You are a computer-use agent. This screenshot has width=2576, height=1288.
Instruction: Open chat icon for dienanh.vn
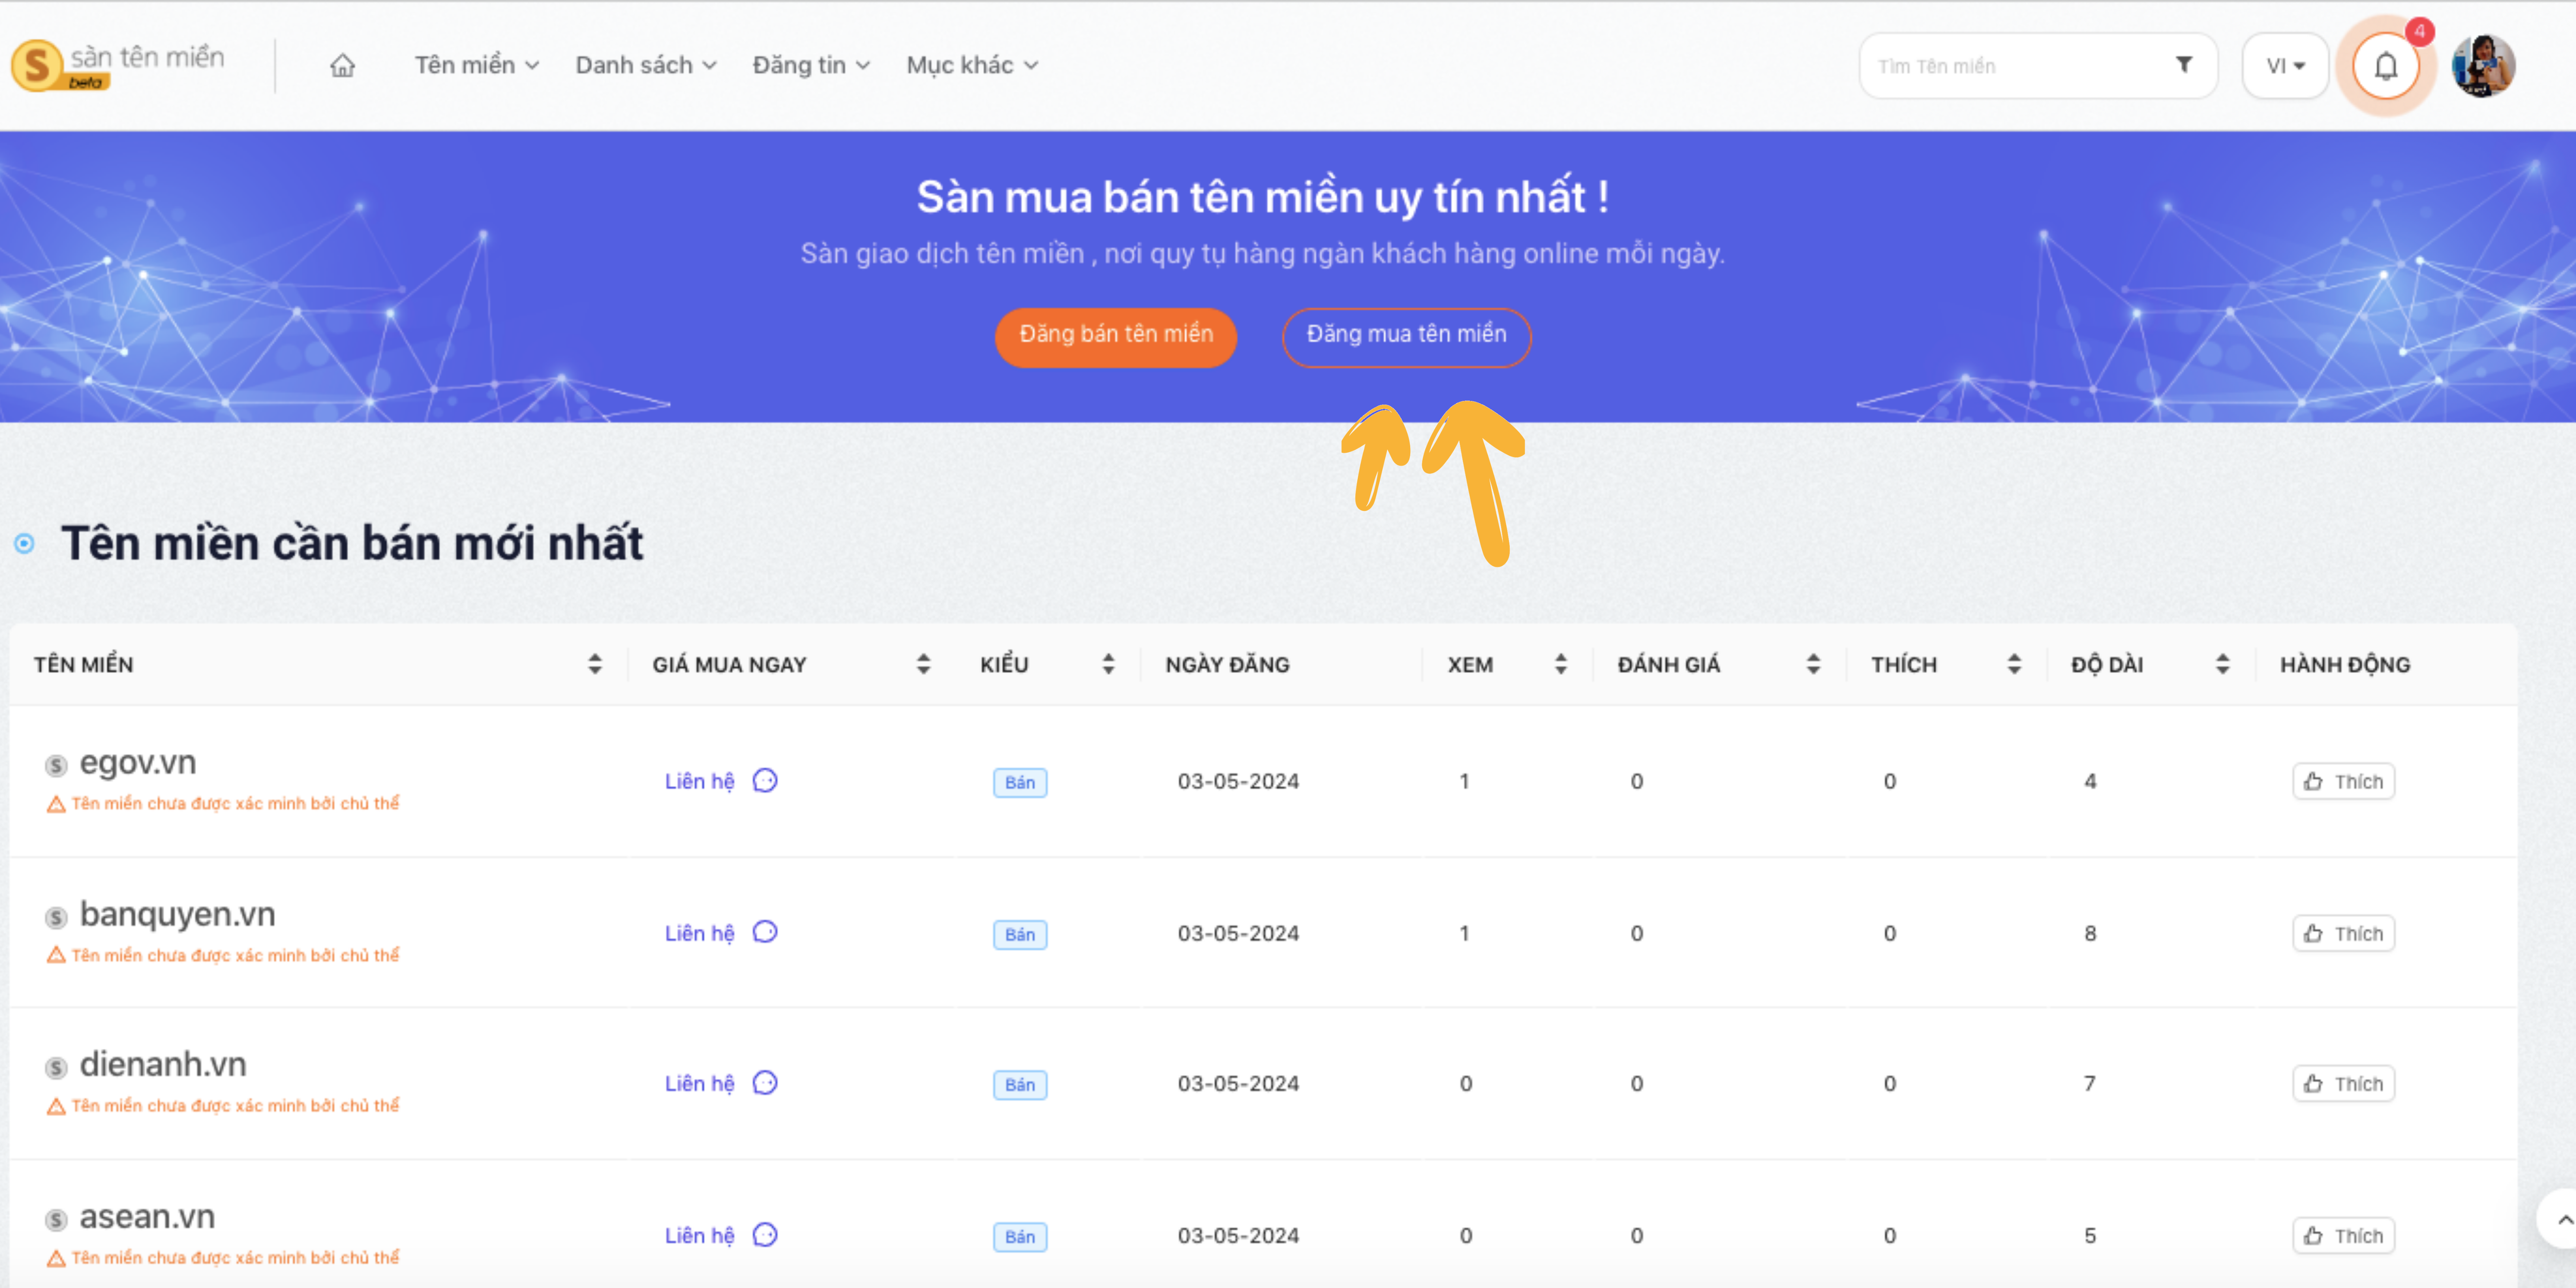pos(765,1083)
